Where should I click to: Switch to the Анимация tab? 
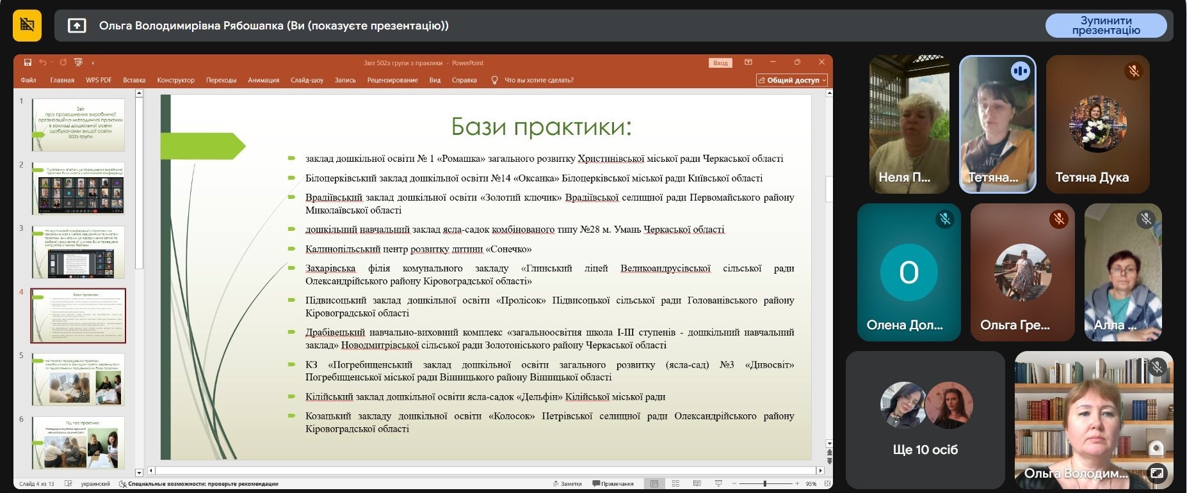263,81
